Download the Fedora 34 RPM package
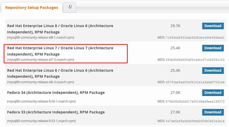Image resolution: width=229 pixels, height=127 pixels. (213, 93)
